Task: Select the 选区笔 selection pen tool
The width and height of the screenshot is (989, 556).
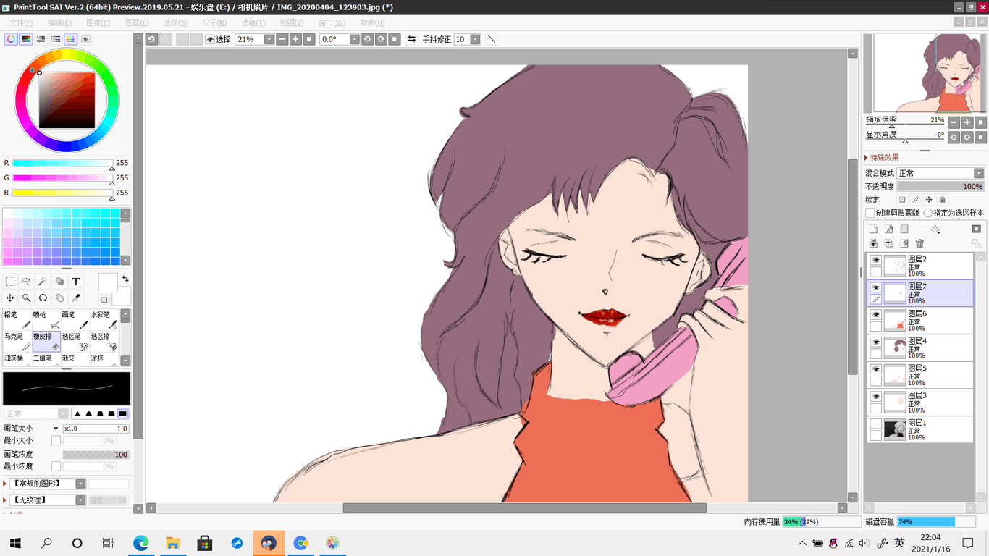Action: pyautogui.click(x=75, y=342)
